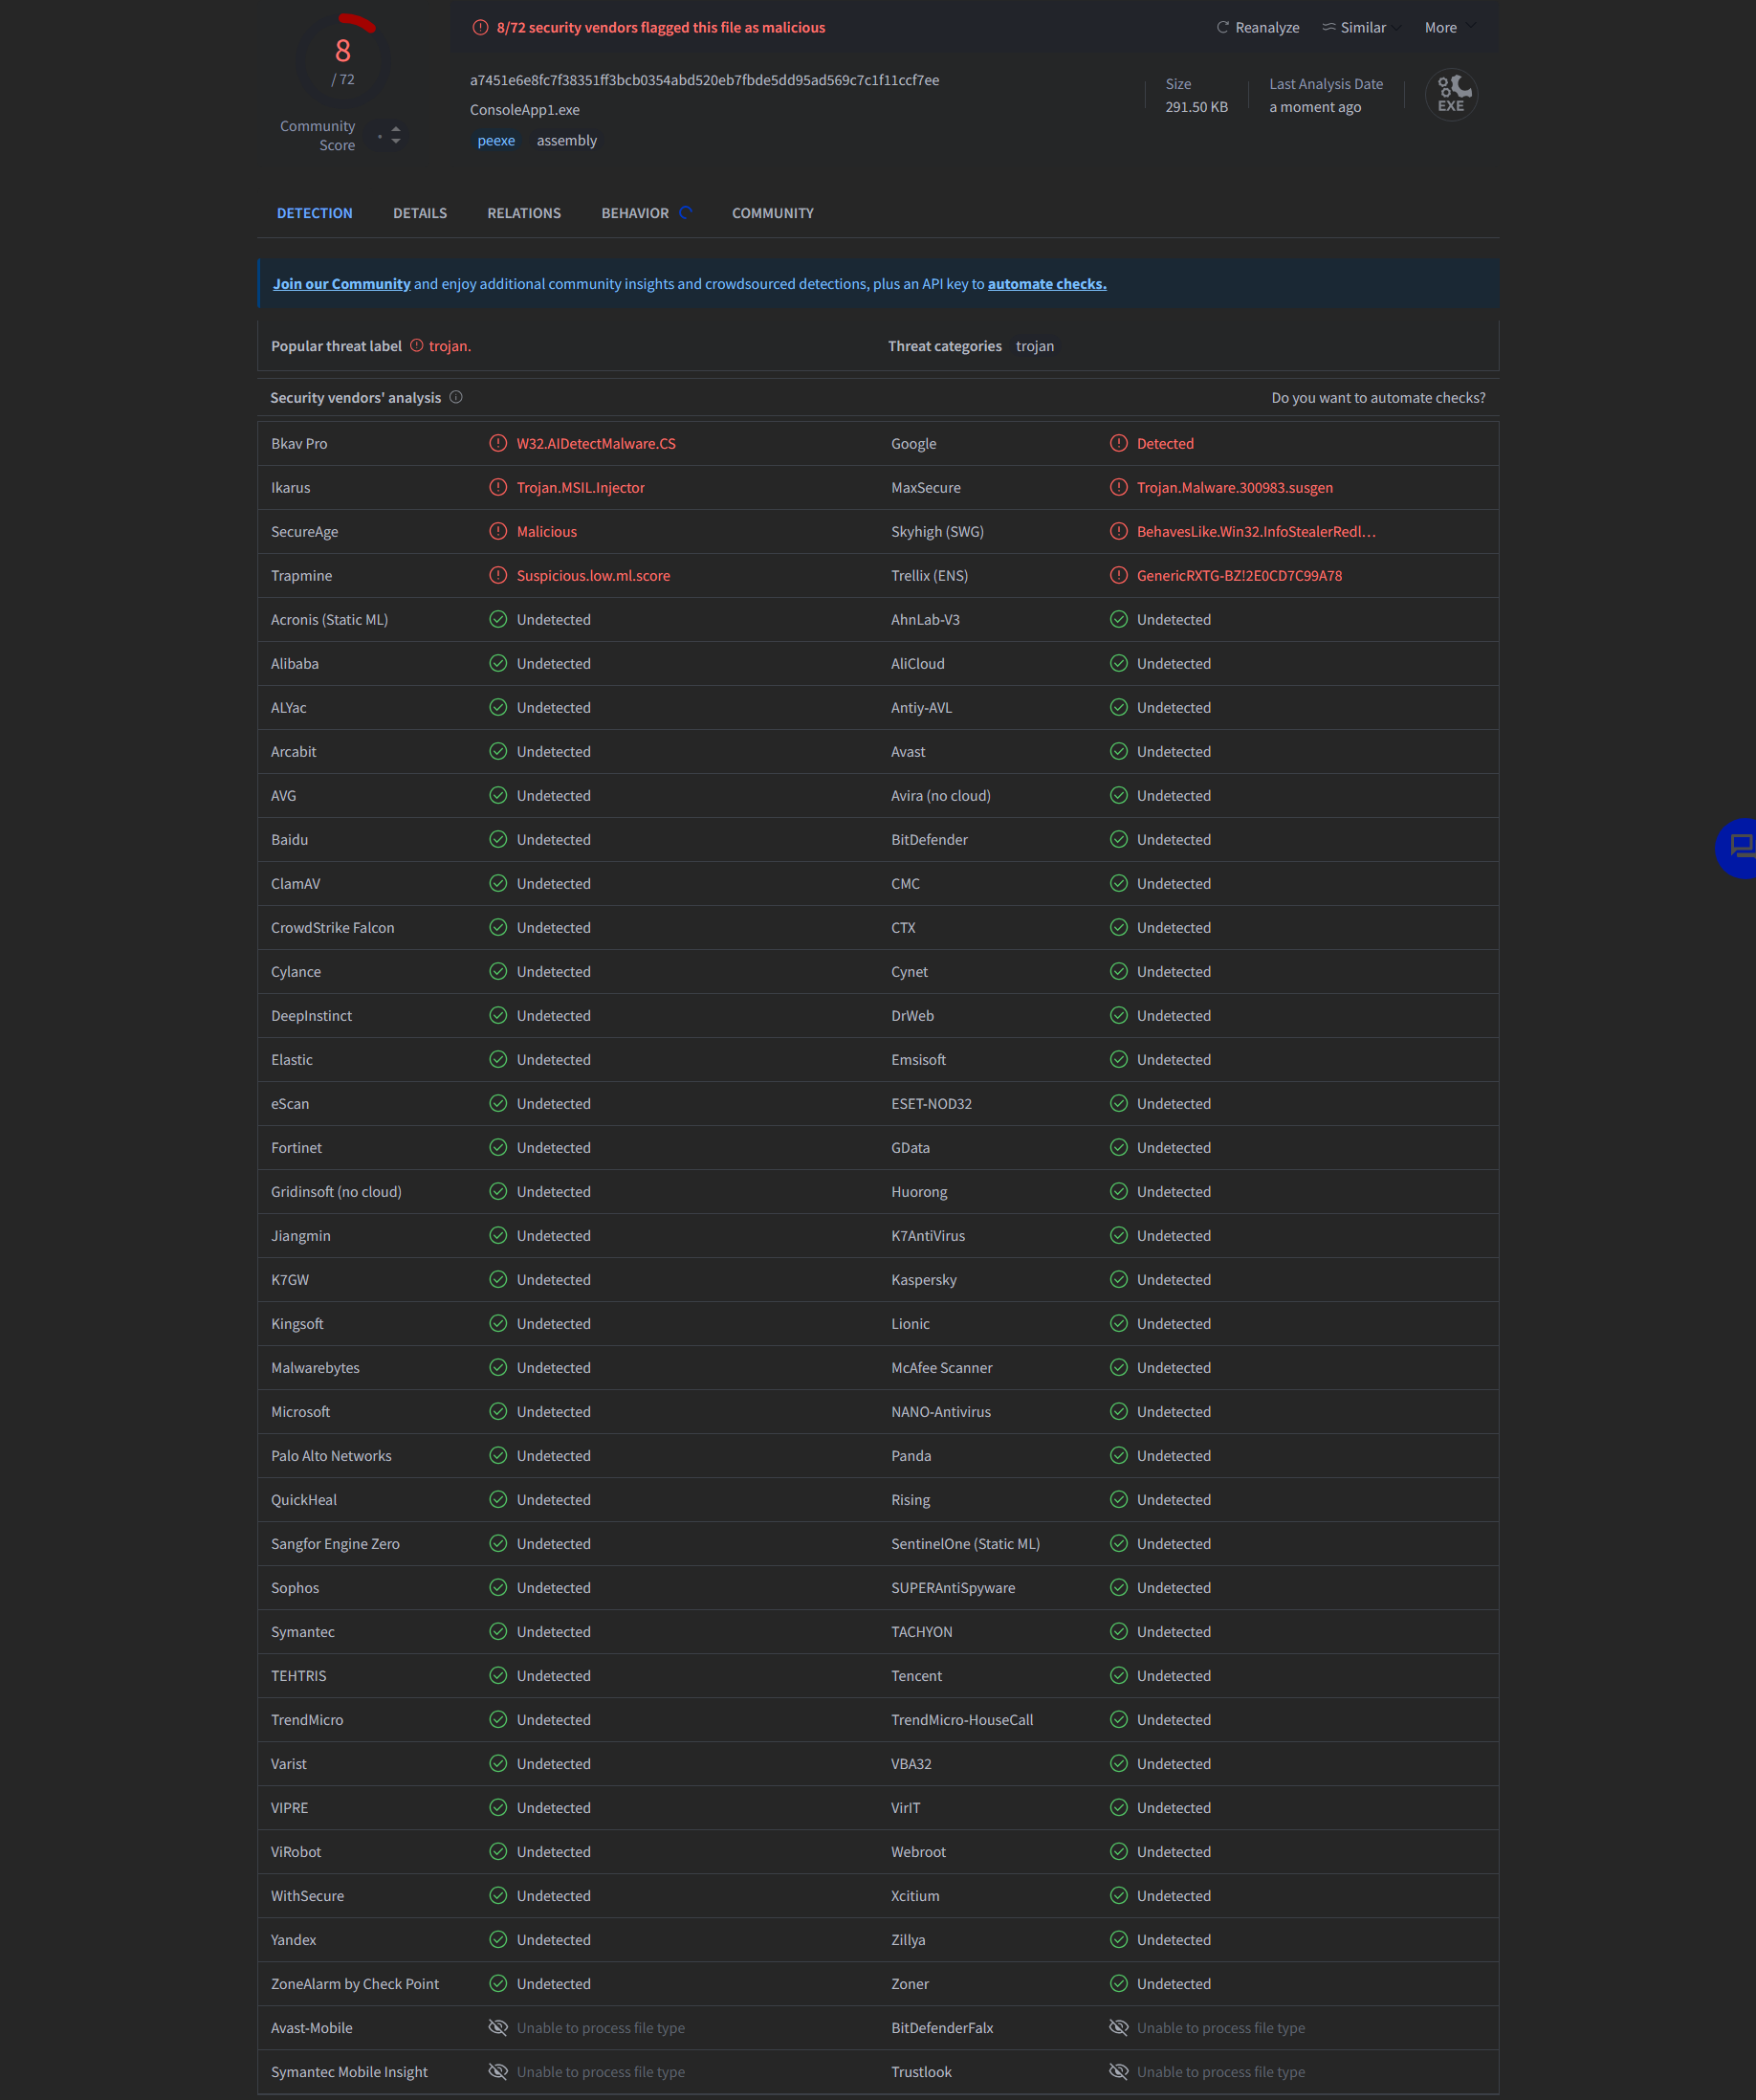
Task: Click Sophos undetected checkmark icon
Action: point(497,1587)
